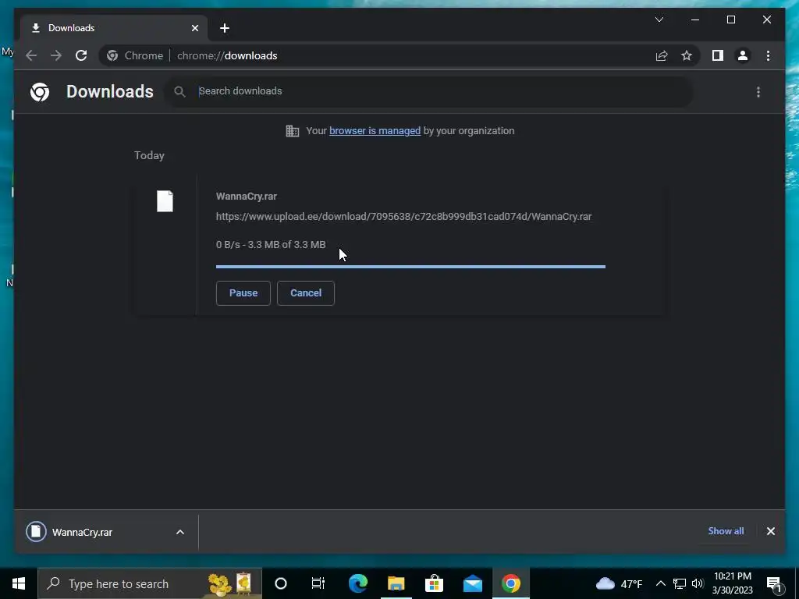Open File Explorer from taskbar
799x599 pixels.
point(396,583)
